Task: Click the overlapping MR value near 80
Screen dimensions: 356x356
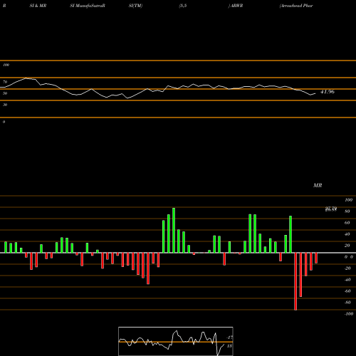Action: point(331,209)
